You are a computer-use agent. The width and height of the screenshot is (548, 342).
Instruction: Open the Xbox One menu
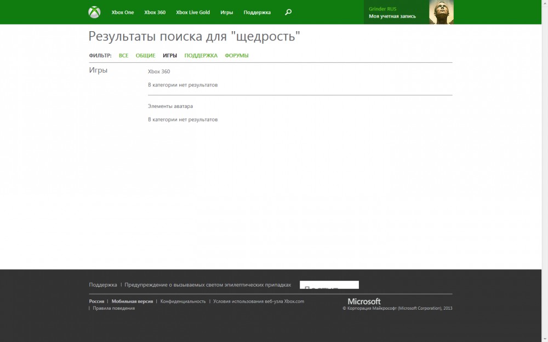(x=123, y=12)
